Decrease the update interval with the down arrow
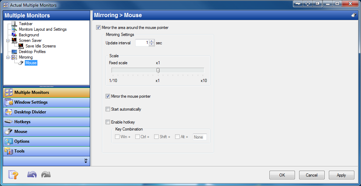 (x=151, y=44)
